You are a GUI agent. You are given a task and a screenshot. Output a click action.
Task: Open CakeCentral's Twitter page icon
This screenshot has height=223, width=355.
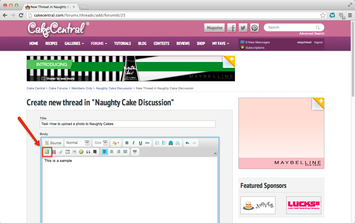[243, 28]
